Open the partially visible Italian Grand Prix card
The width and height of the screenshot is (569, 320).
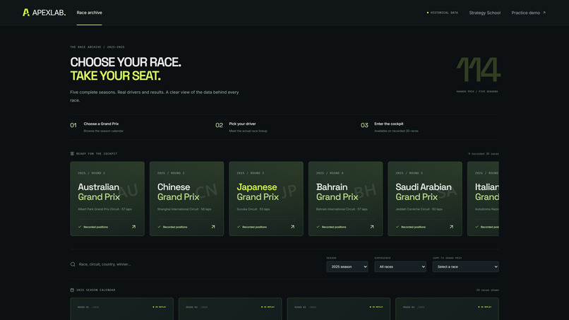click(x=483, y=198)
